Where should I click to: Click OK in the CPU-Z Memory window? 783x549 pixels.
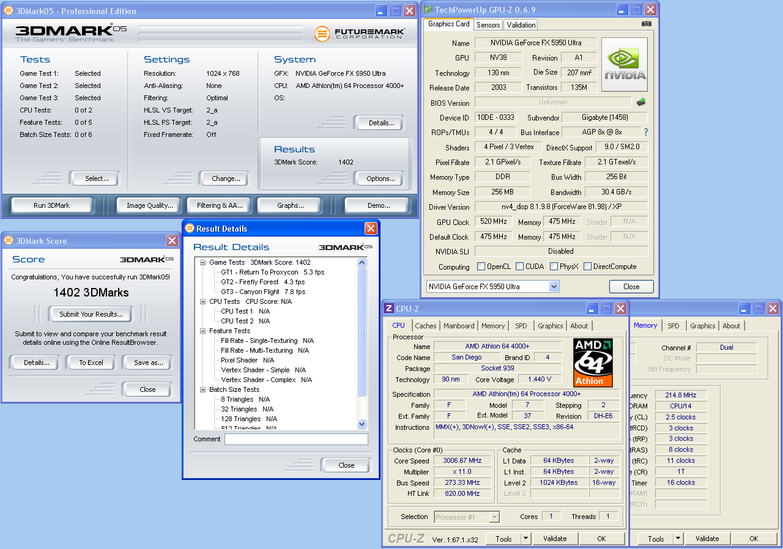(x=754, y=539)
